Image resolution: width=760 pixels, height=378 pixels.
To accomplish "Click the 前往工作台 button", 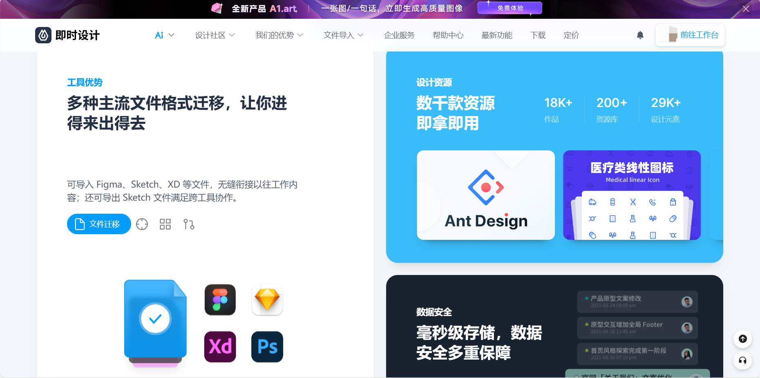I will [690, 35].
